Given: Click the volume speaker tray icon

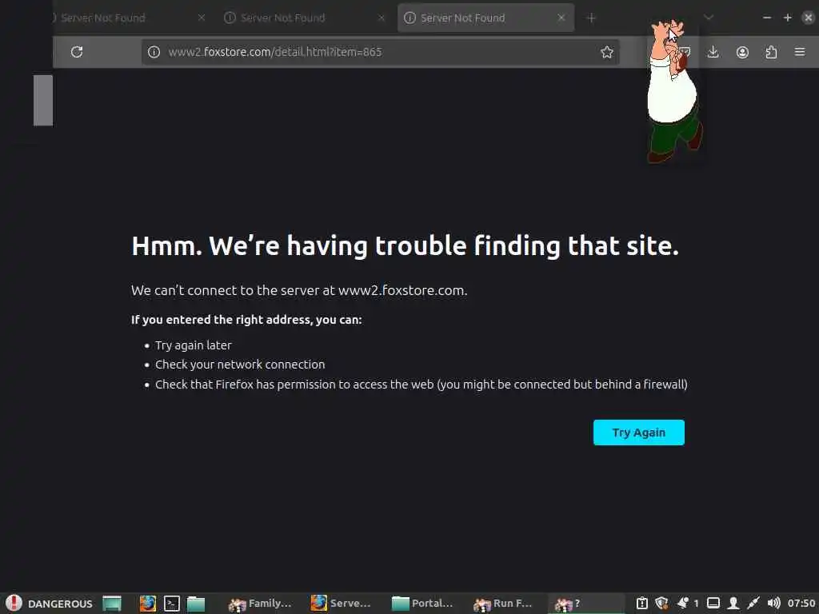Looking at the screenshot, I should point(773,604).
